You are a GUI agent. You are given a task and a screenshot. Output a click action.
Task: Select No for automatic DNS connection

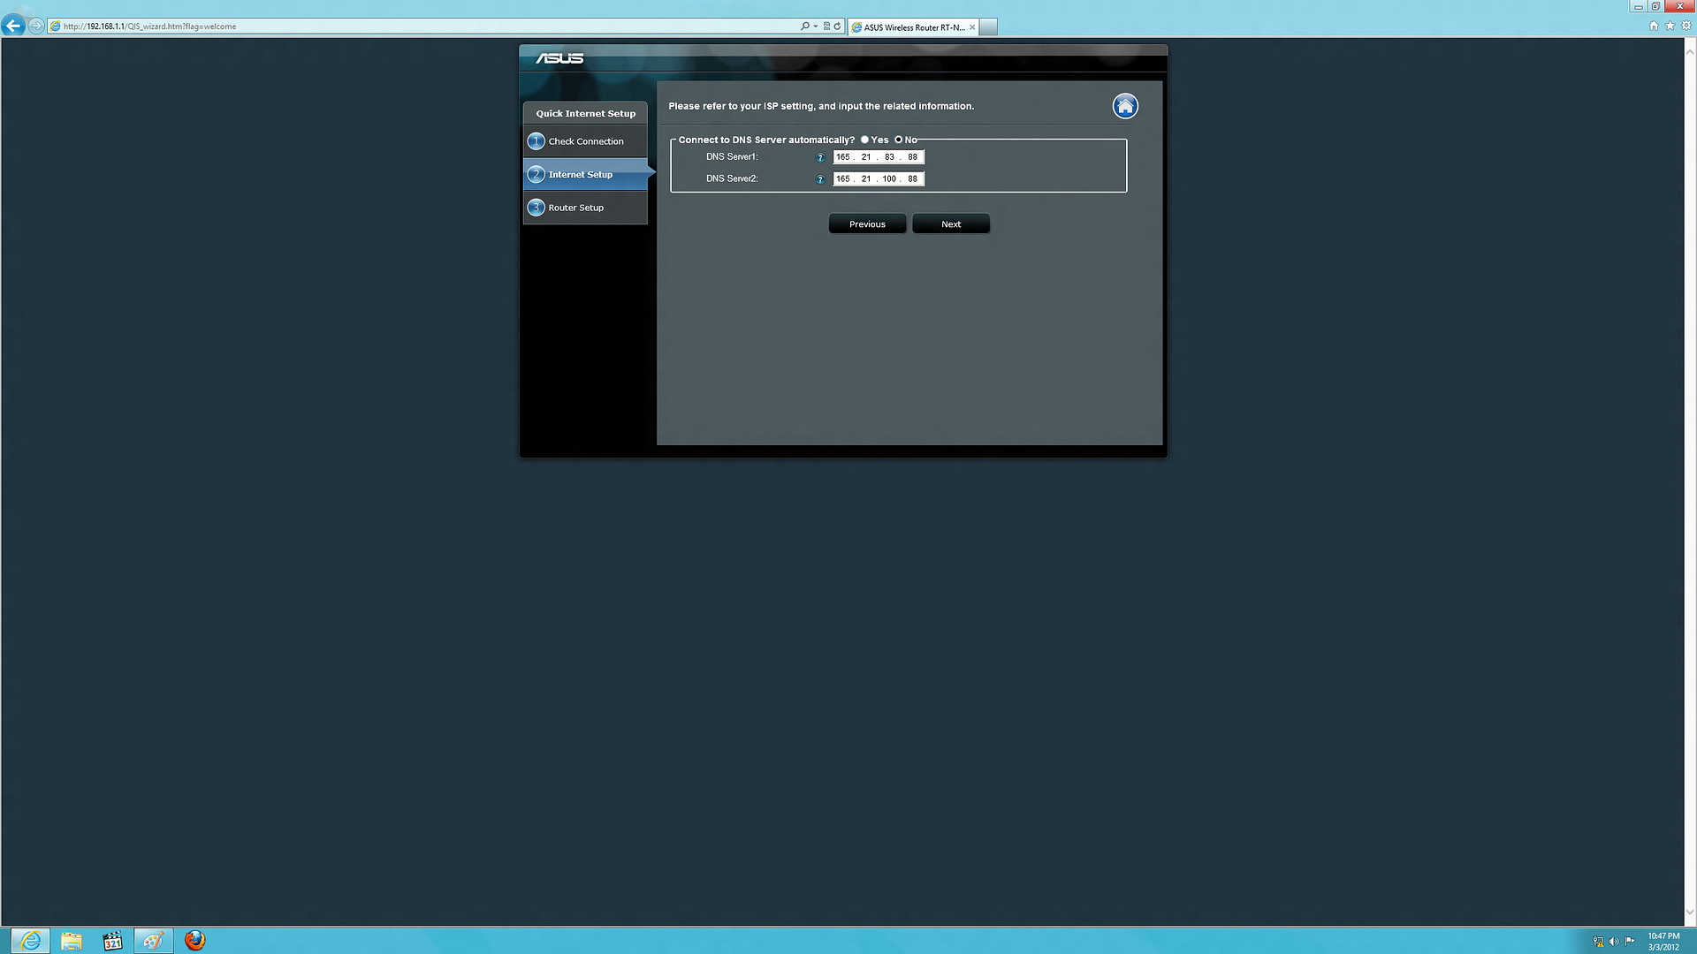point(898,140)
